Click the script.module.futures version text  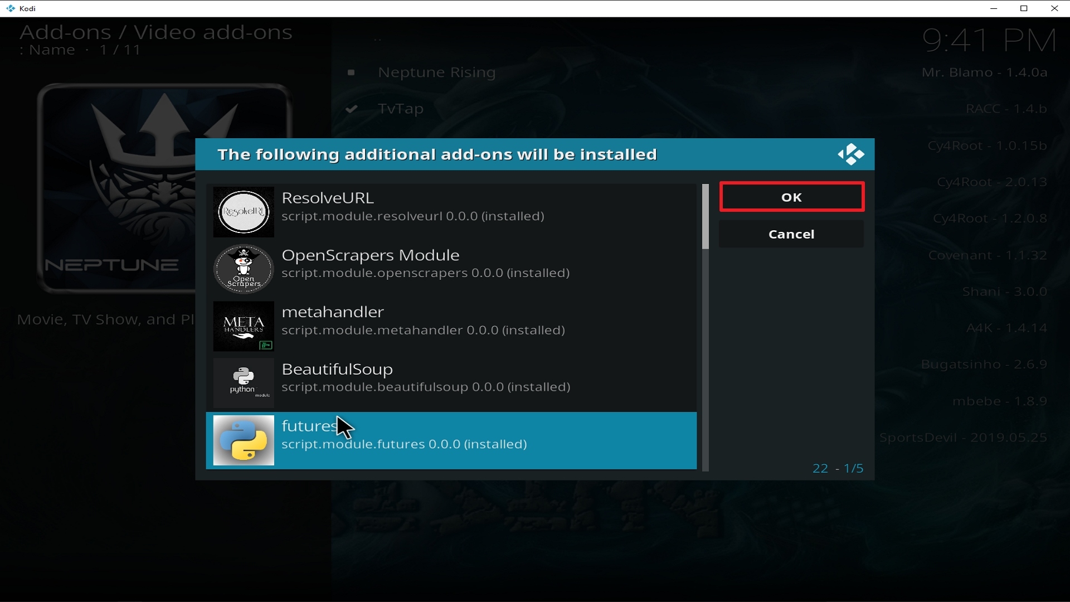(404, 444)
